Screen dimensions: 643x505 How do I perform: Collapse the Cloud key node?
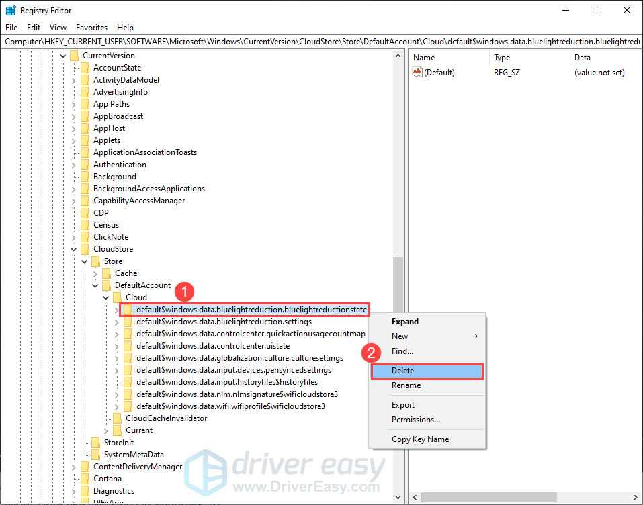point(106,297)
